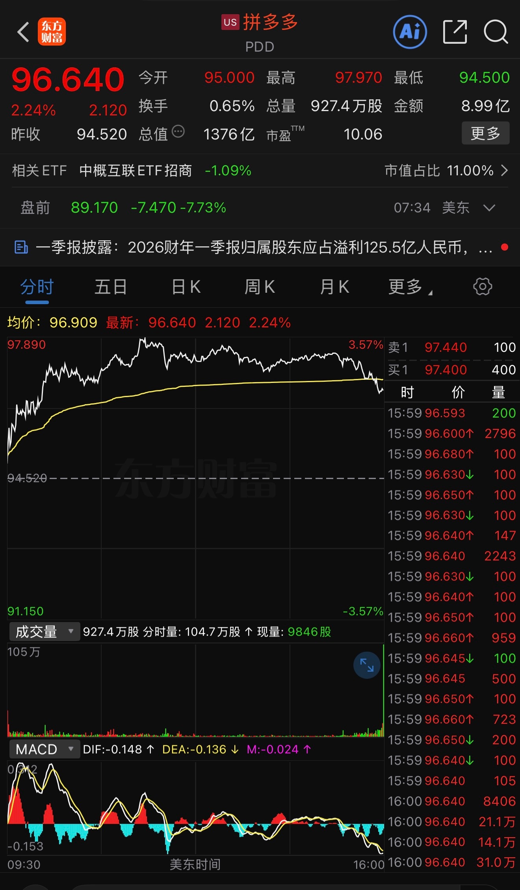Image resolution: width=520 pixels, height=890 pixels.
Task: Switch to the 月K tab
Action: [334, 287]
